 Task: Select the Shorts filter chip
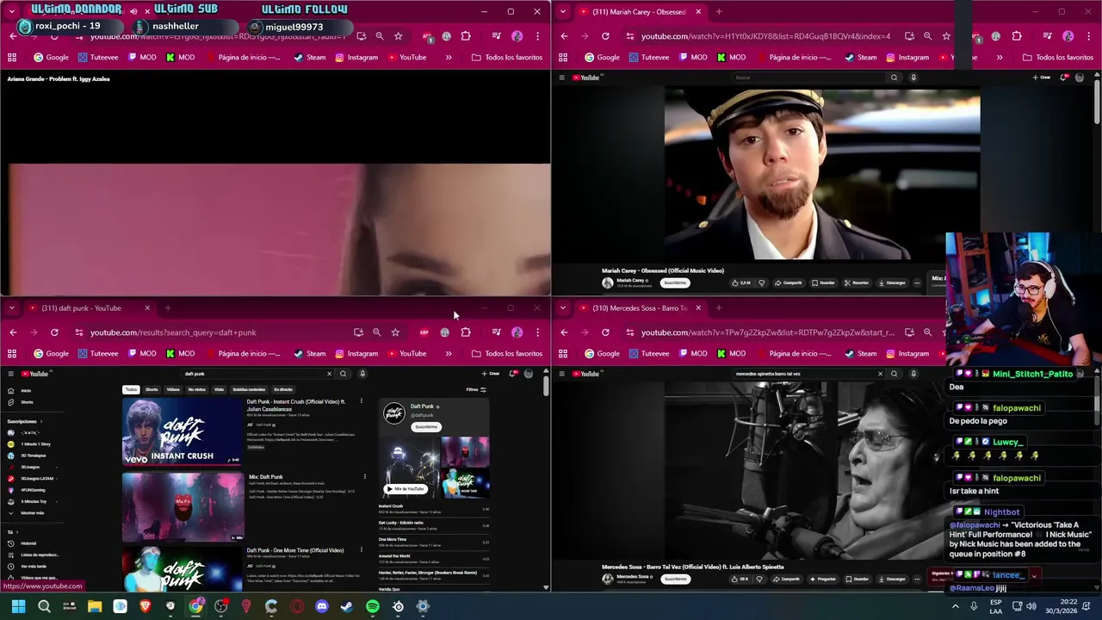152,389
